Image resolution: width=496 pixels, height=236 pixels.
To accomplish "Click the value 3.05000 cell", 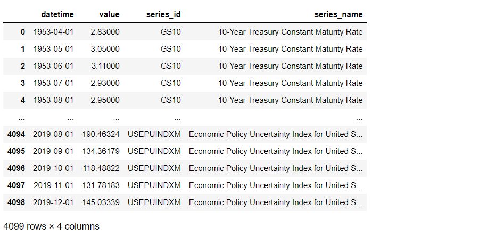I will pyautogui.click(x=105, y=49).
